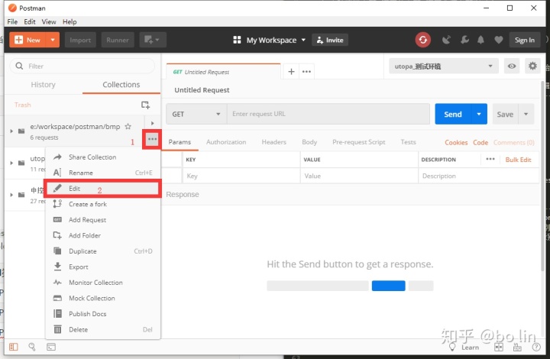This screenshot has height=359, width=550.
Task: Click Bulk Edit link
Action: click(518, 160)
